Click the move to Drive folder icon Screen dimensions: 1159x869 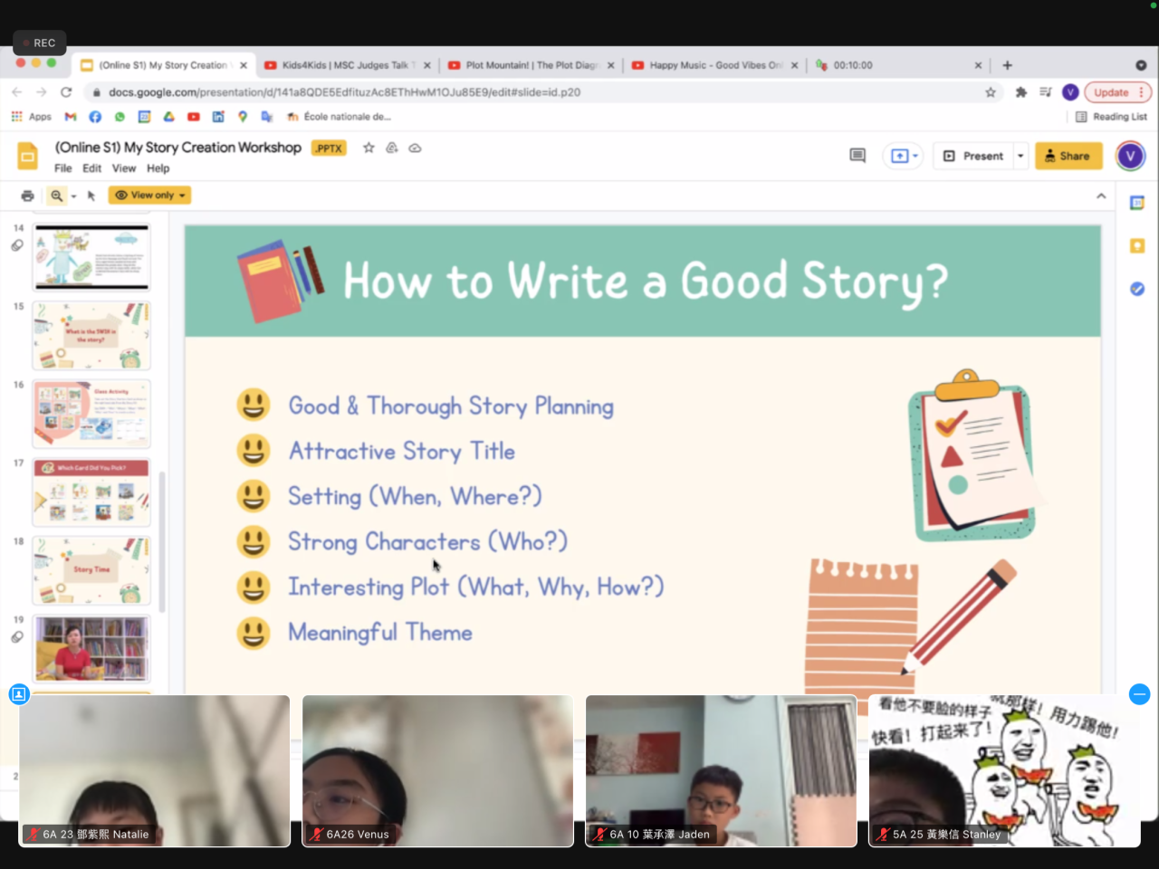pos(392,148)
